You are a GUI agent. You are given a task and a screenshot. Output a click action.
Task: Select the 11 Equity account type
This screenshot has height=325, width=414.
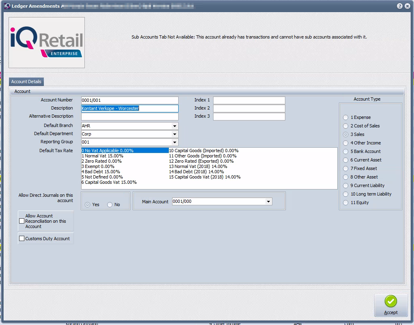[x=346, y=202]
